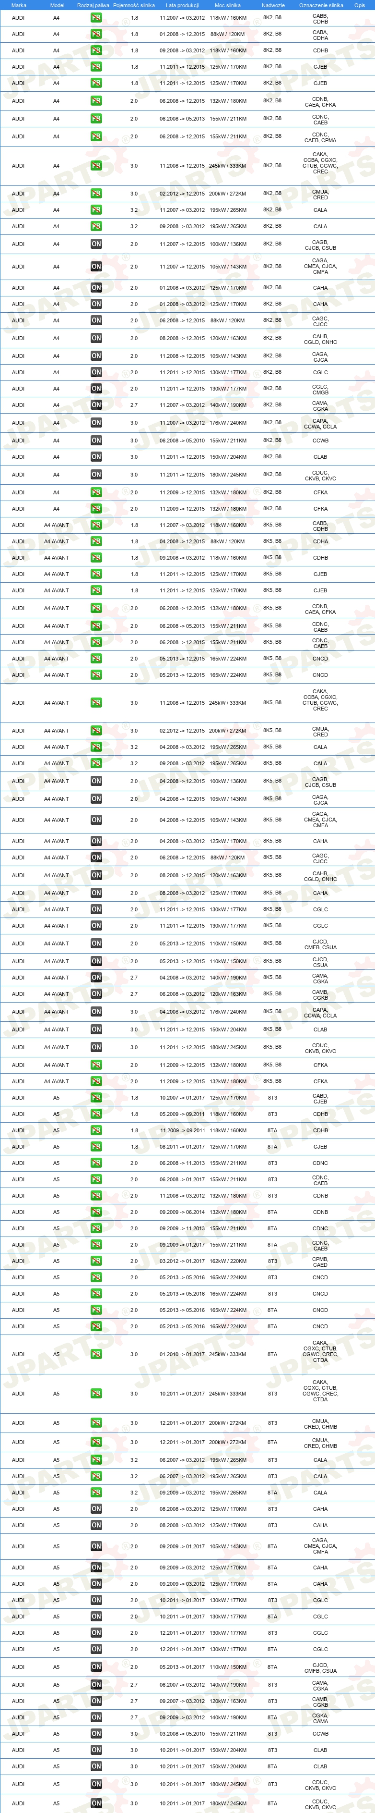Click petrol icon in A5 162kW/220KM row
375x1813 pixels.
[96, 1261]
